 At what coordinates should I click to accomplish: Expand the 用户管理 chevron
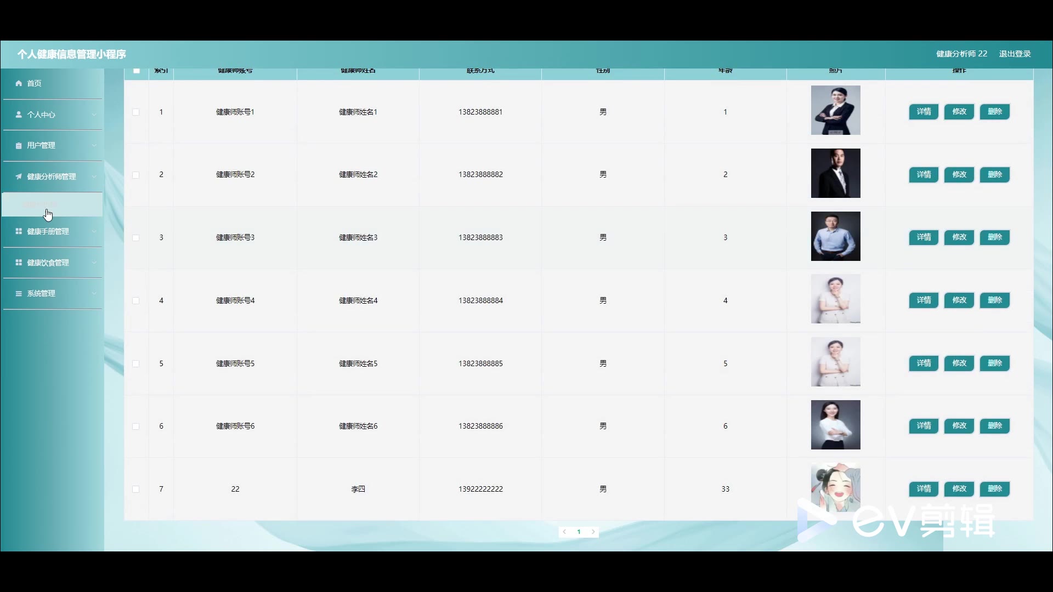[94, 145]
